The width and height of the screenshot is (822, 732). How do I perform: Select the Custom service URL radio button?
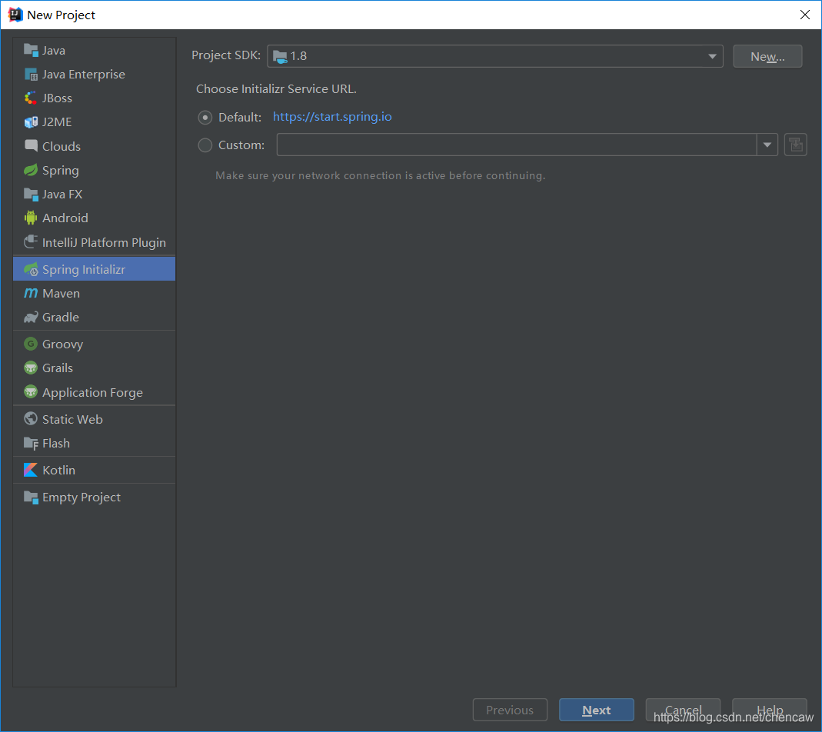click(x=205, y=145)
